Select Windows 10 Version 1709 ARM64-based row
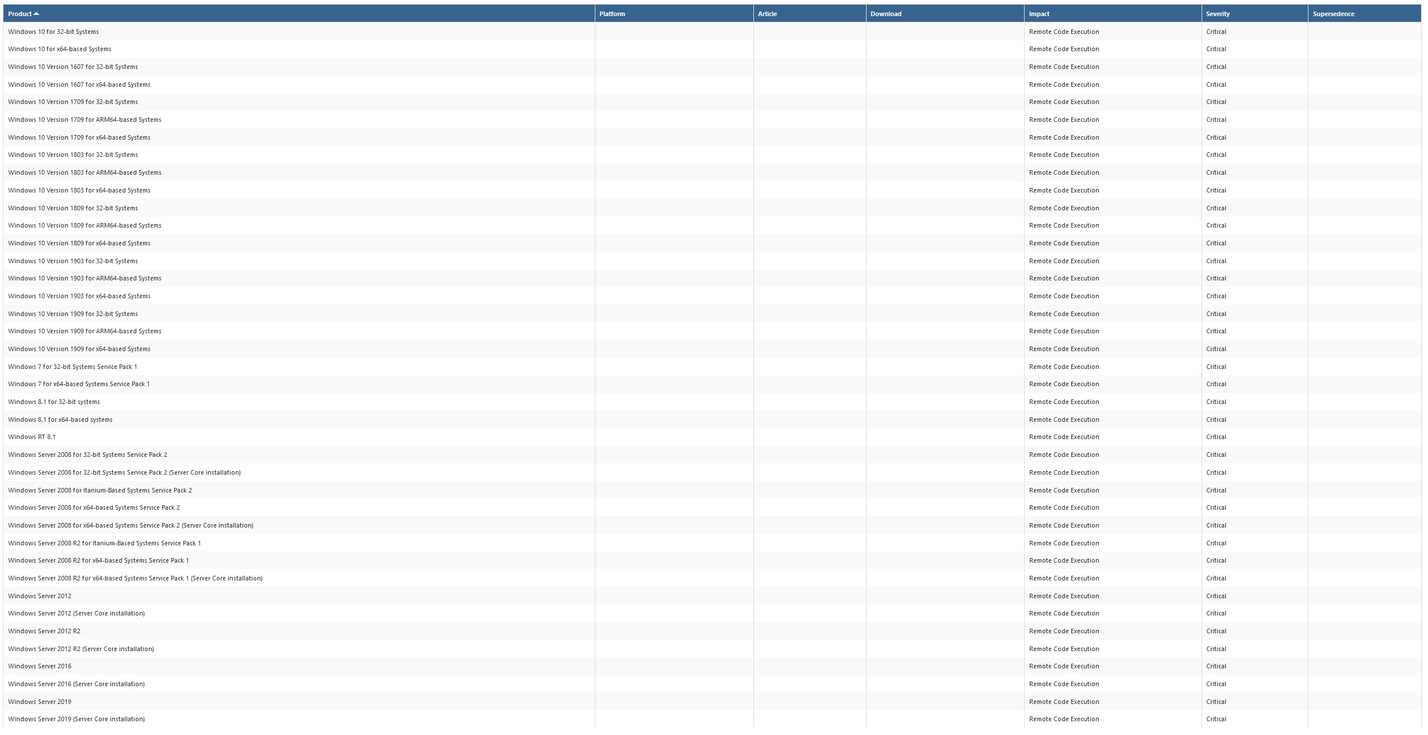The height and width of the screenshot is (735, 1428). pos(84,120)
